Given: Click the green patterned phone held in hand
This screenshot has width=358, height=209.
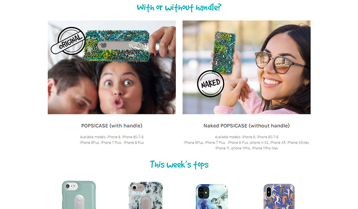Looking at the screenshot, I should coord(224,53).
